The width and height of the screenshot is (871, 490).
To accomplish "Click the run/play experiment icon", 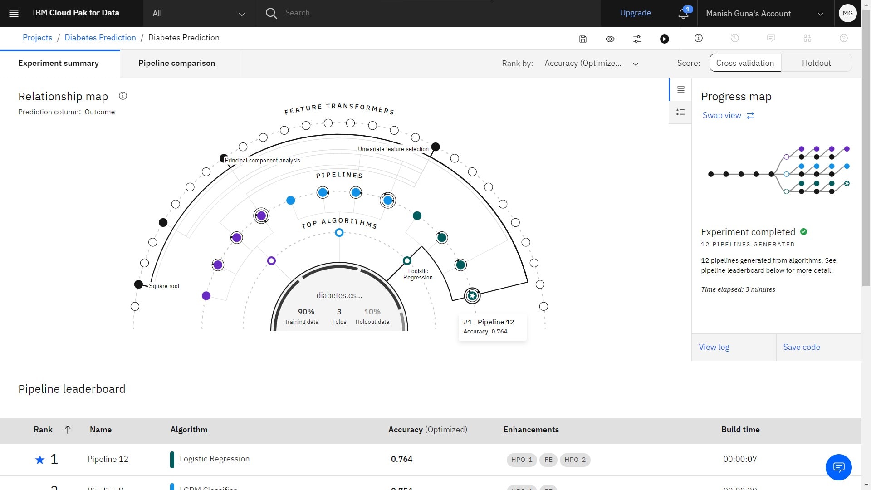I will (665, 38).
